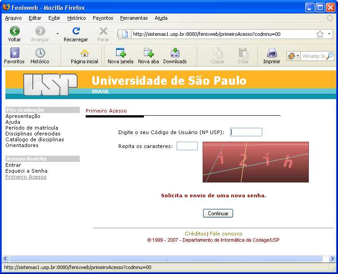Open the Créditos footer link
This screenshot has width=338, height=274.
[195, 234]
